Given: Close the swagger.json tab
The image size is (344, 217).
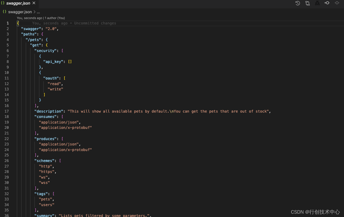Looking at the screenshot, I should [x=34, y=3].
